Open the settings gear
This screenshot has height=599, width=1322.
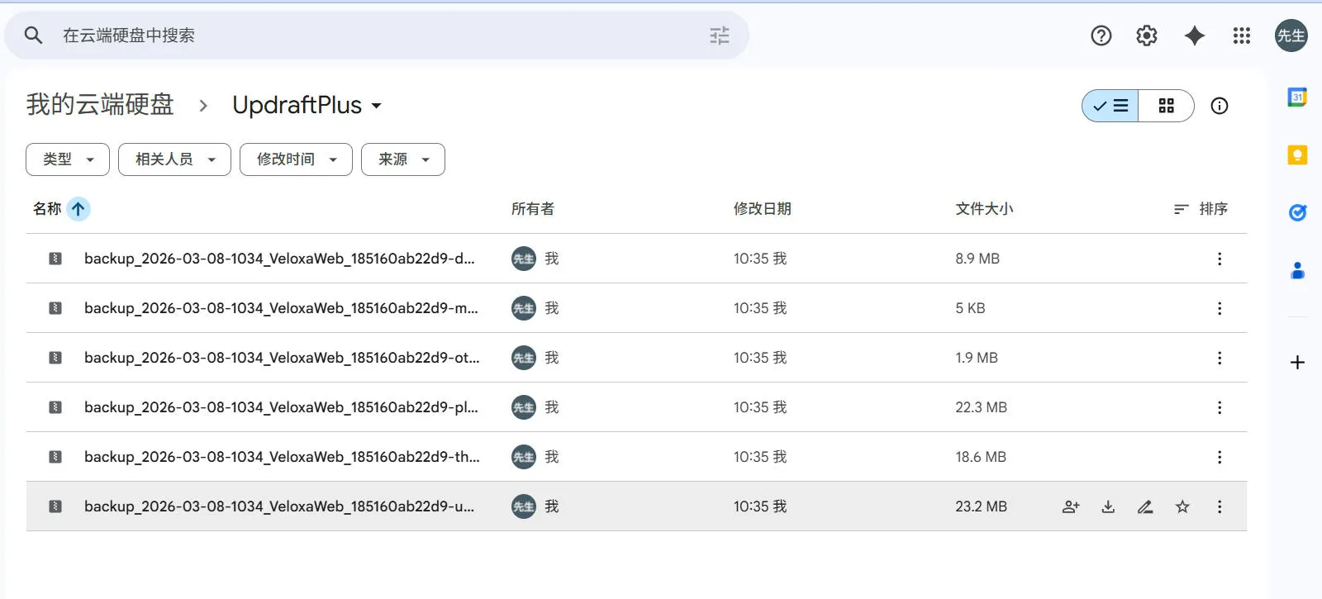[x=1146, y=36]
